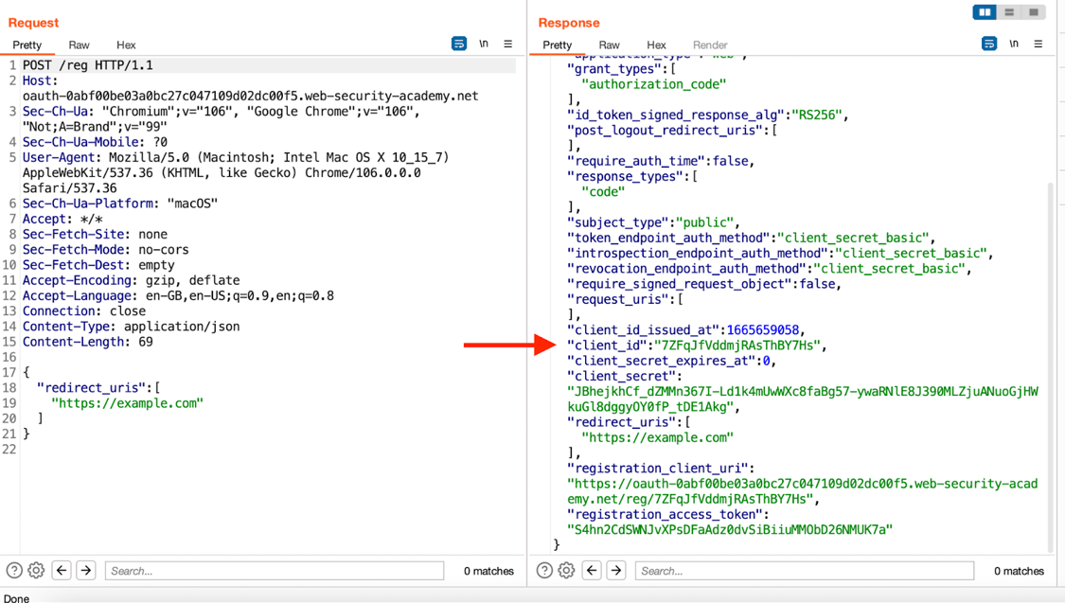Toggle syntax highlighting in the Response panel
This screenshot has width=1065, height=603.
[x=987, y=44]
